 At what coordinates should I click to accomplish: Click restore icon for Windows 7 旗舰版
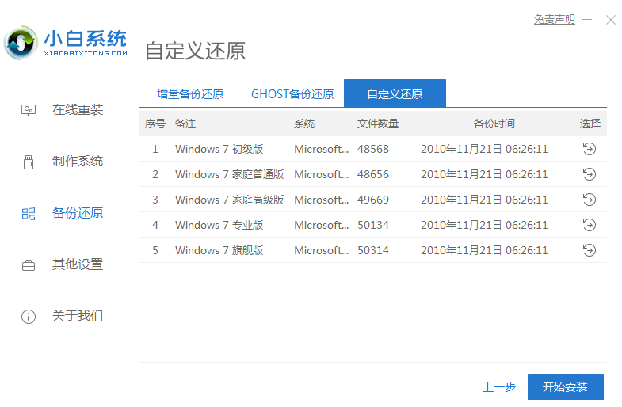click(x=589, y=250)
